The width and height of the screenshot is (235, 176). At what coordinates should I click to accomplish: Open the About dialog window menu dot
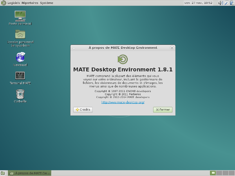74,48
